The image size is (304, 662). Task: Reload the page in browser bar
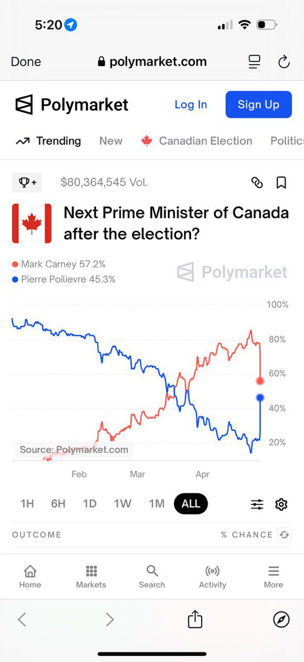point(284,62)
